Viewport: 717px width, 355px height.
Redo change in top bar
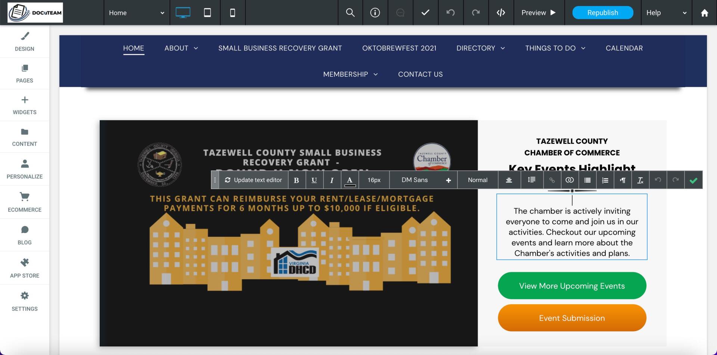click(476, 13)
